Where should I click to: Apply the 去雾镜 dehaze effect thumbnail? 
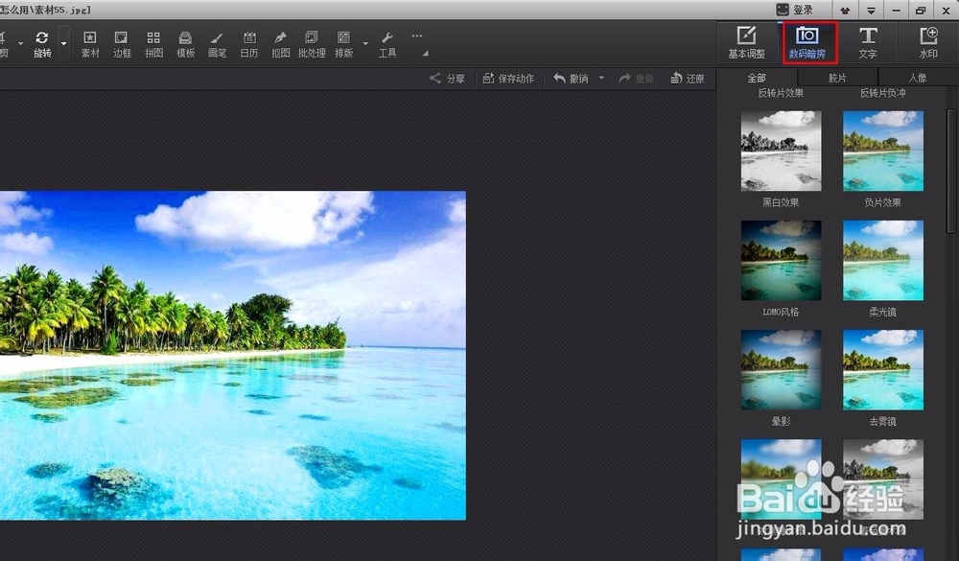(883, 369)
